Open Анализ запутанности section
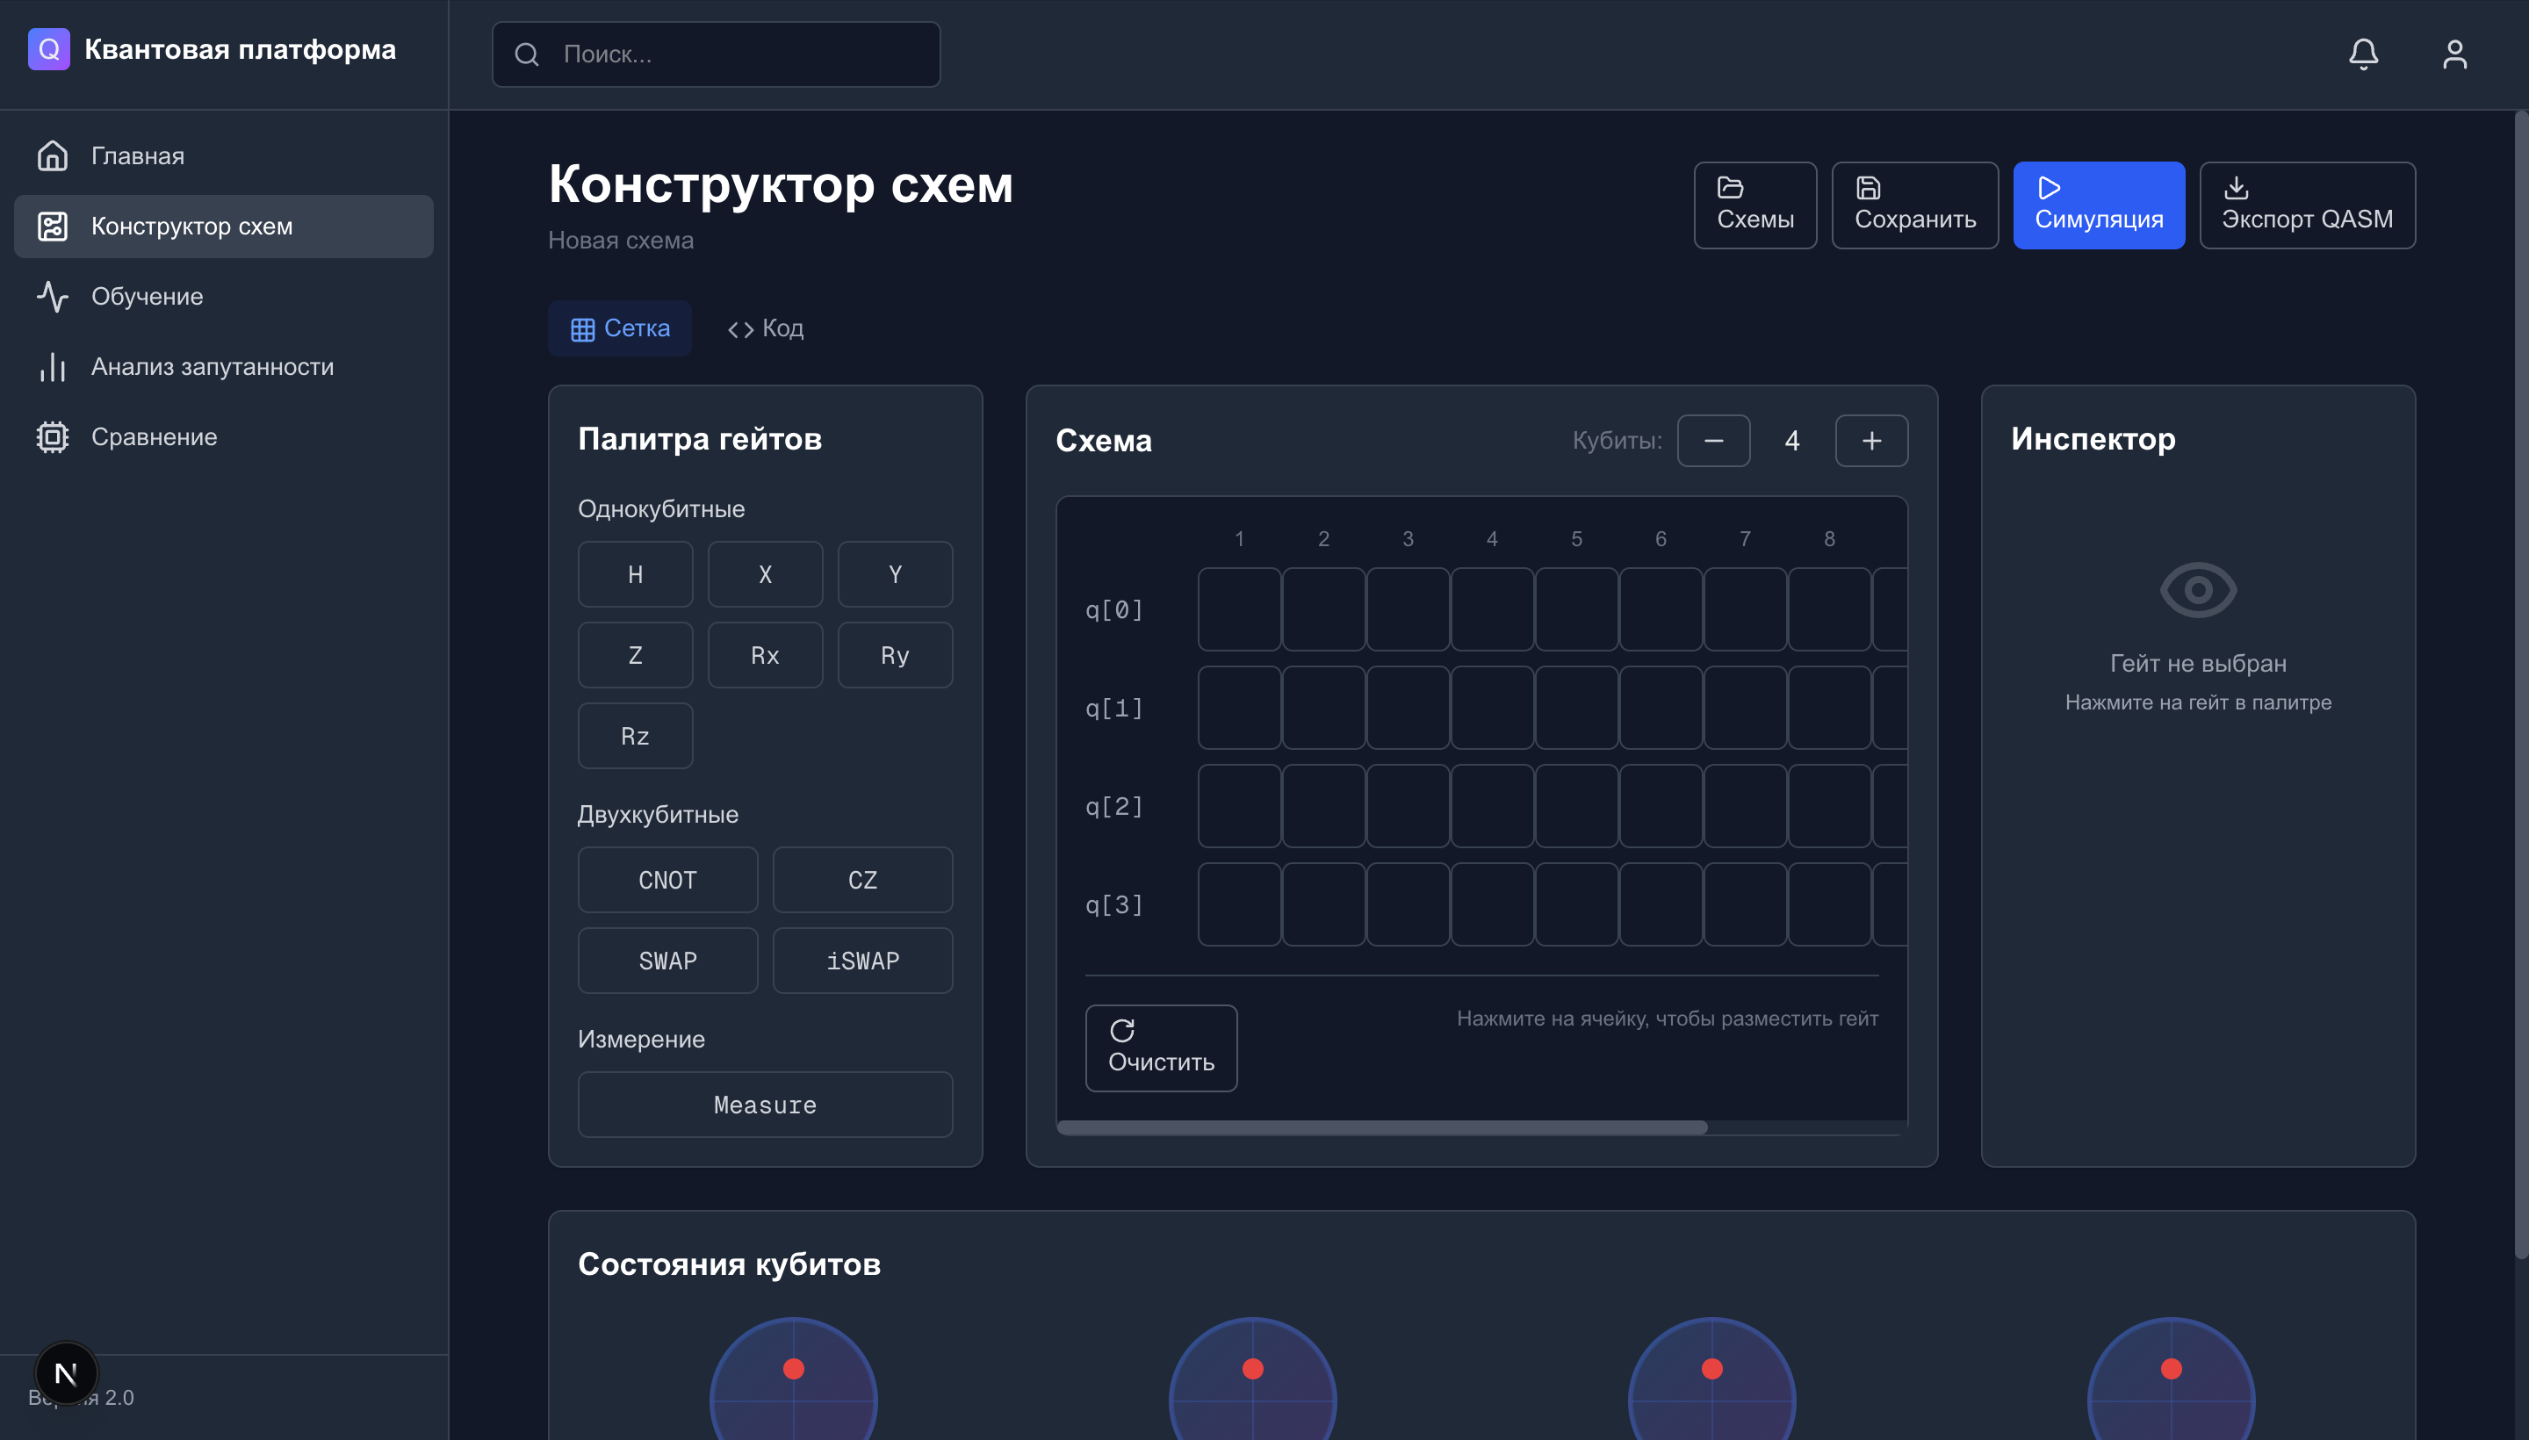This screenshot has width=2529, height=1440. [x=224, y=366]
